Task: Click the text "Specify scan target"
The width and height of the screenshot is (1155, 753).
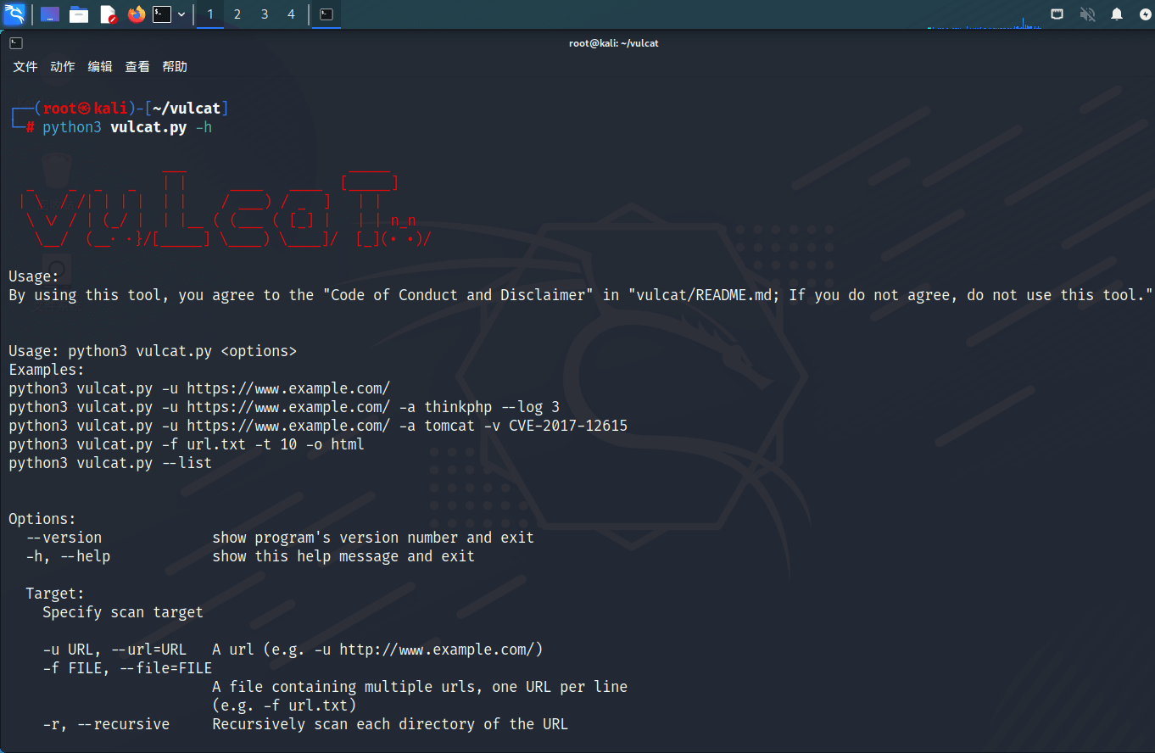Action: click(123, 612)
